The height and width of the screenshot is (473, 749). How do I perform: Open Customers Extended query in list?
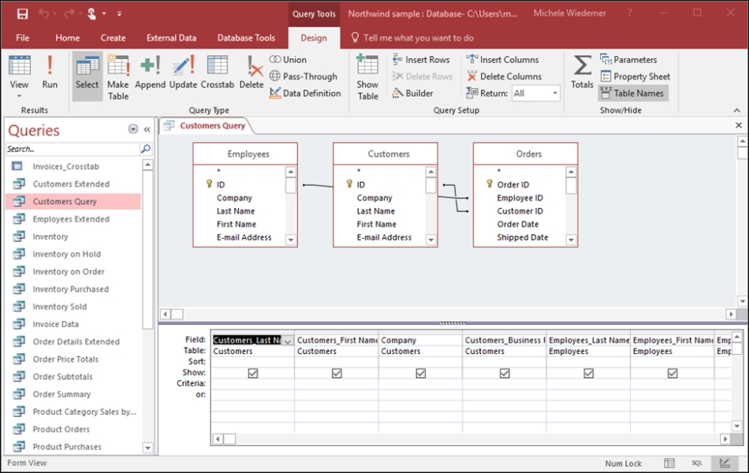pyautogui.click(x=71, y=184)
